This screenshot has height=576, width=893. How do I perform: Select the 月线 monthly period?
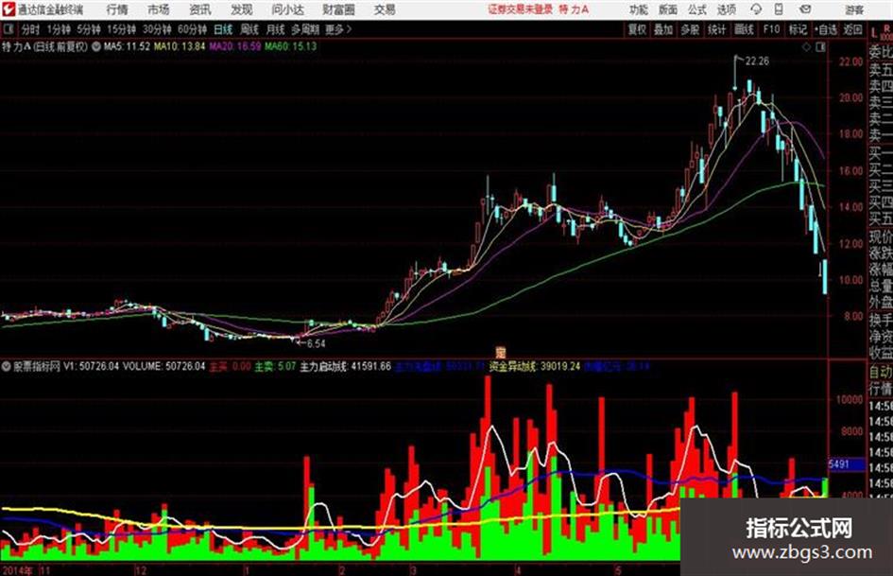276,29
